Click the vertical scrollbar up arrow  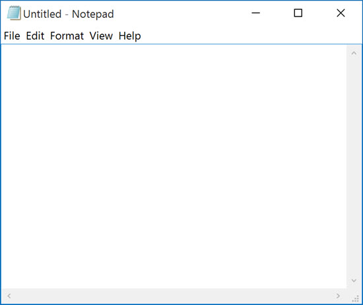(x=354, y=53)
